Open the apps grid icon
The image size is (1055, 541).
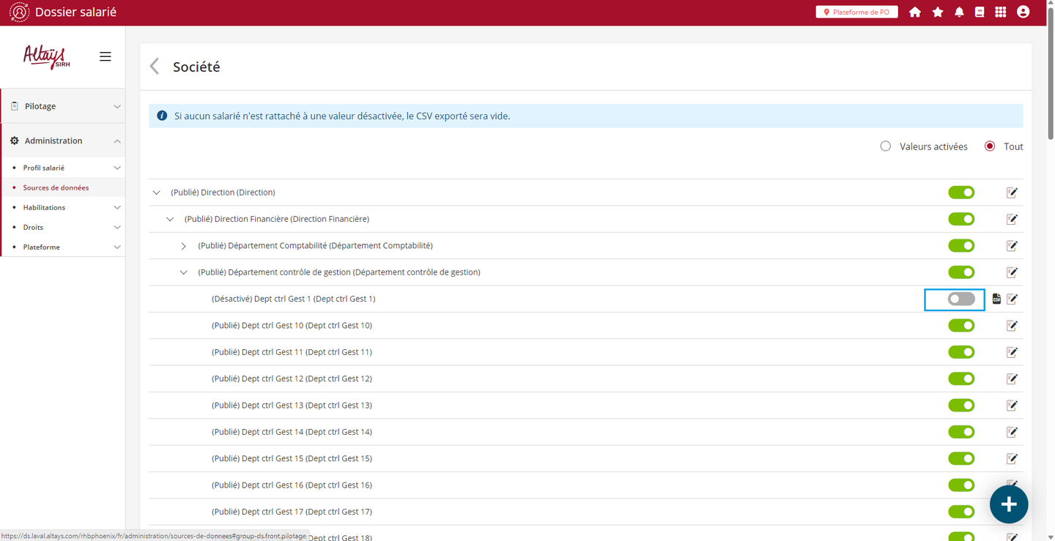tap(1000, 12)
